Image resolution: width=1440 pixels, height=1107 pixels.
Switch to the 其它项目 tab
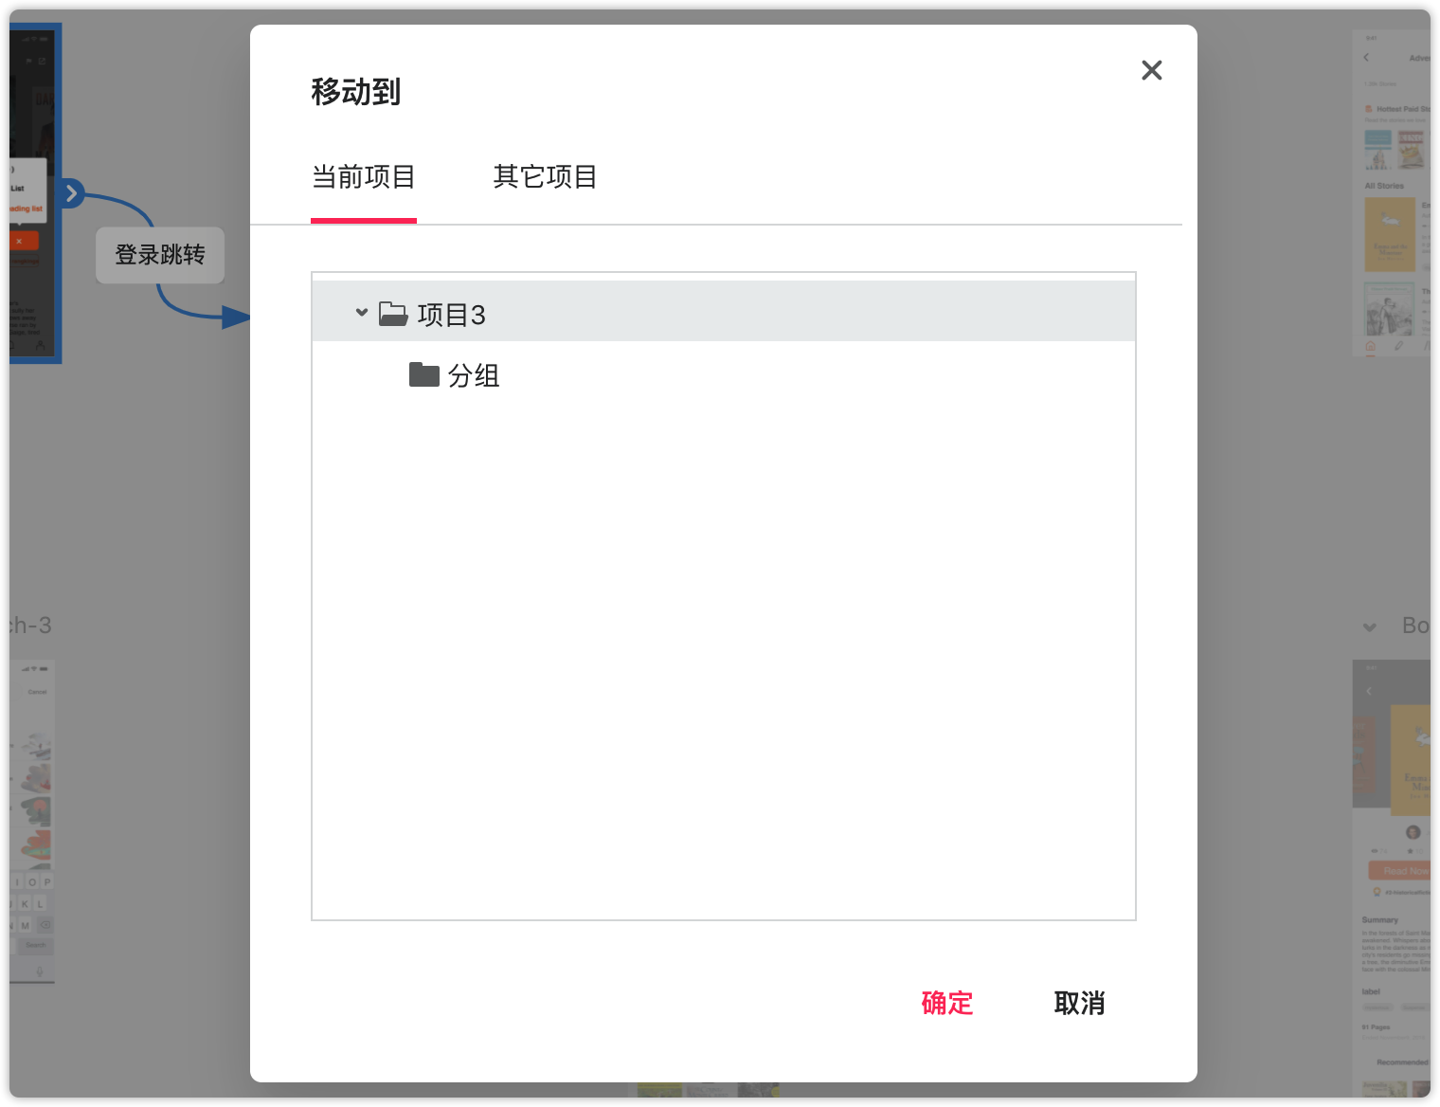[545, 177]
